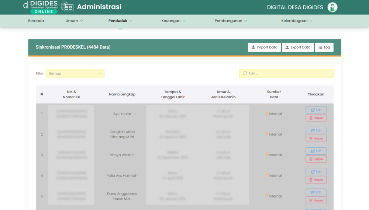Focus the Cari search input field
Screen dimensions: 369x210
(x=290, y=73)
